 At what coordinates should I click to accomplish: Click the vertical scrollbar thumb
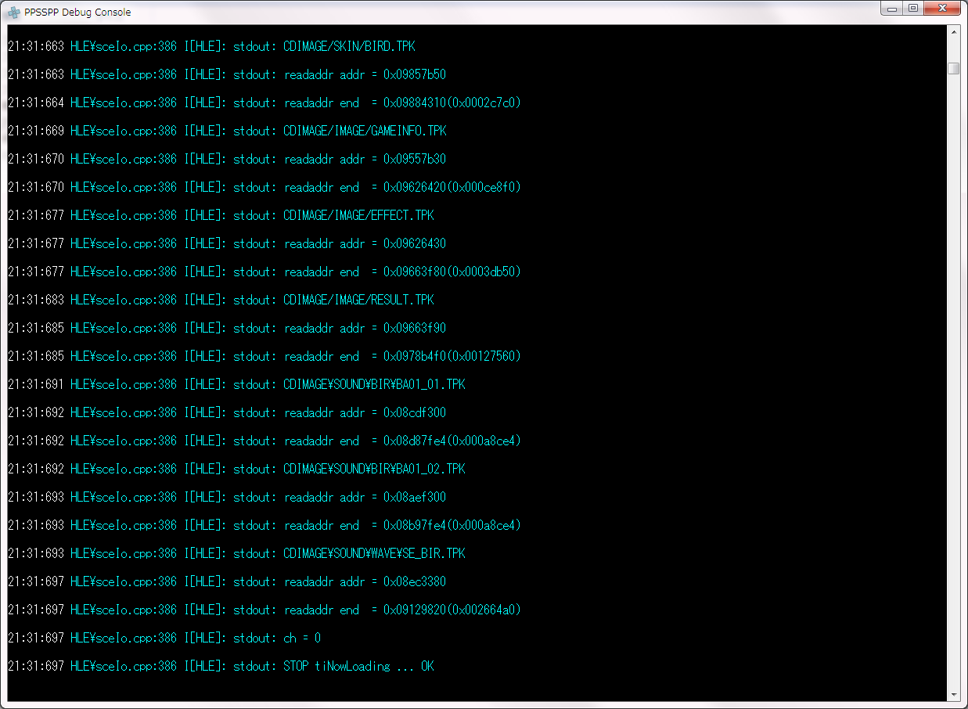click(x=953, y=69)
